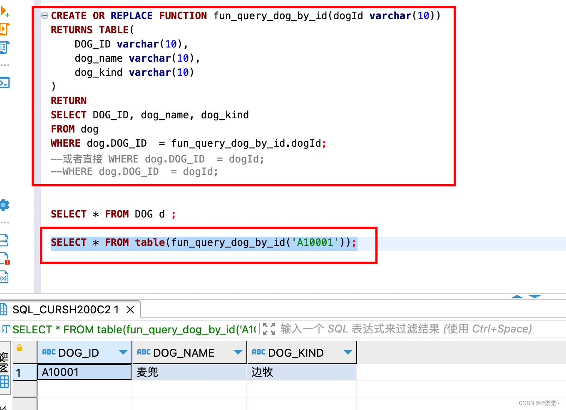
Task: Select the DOG_KIND column header
Action: point(302,352)
